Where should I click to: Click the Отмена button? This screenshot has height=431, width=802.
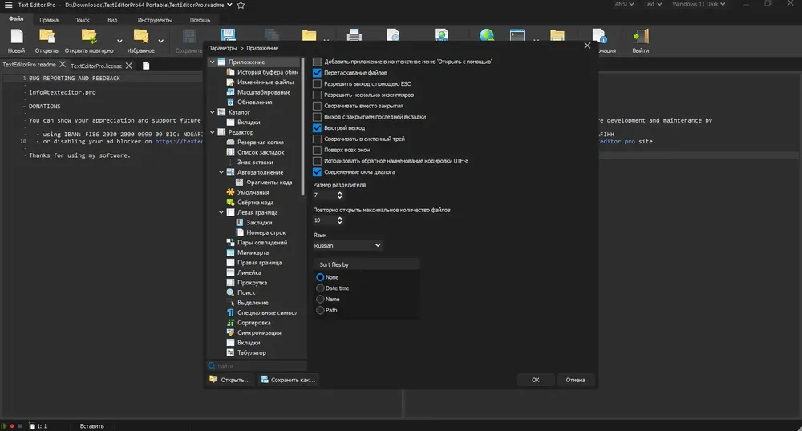(x=575, y=380)
